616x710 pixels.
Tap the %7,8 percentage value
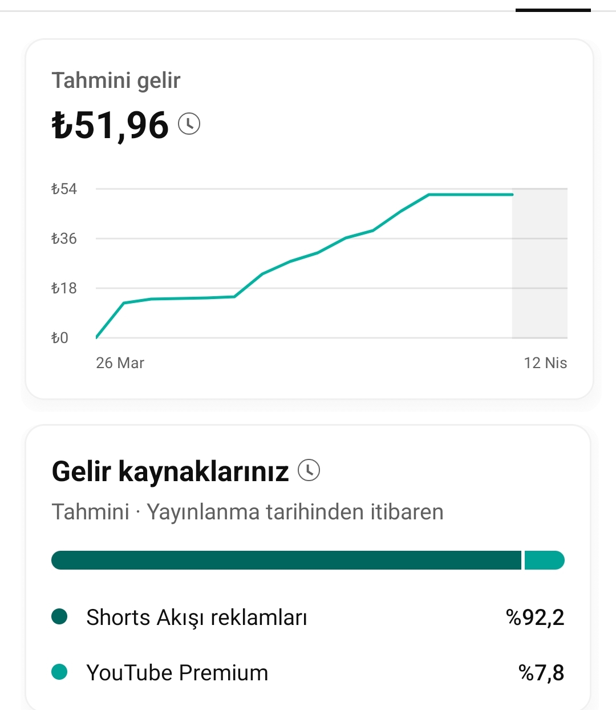point(541,673)
